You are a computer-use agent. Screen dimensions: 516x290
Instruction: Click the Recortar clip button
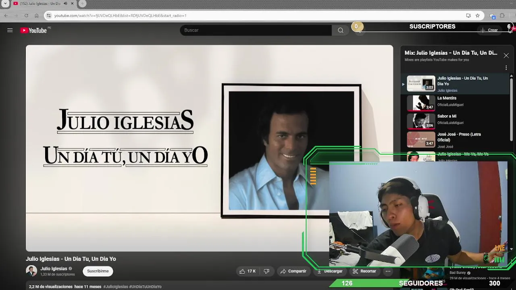(364, 271)
